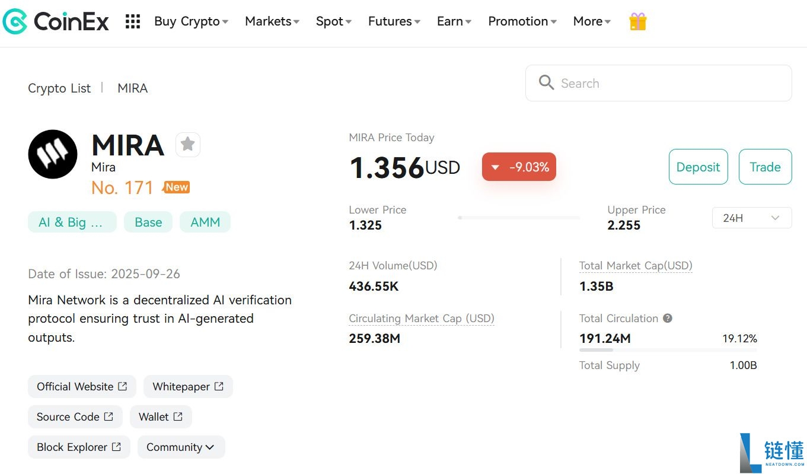807x474 pixels.
Task: Click the Official Website external link icon
Action: [123, 386]
